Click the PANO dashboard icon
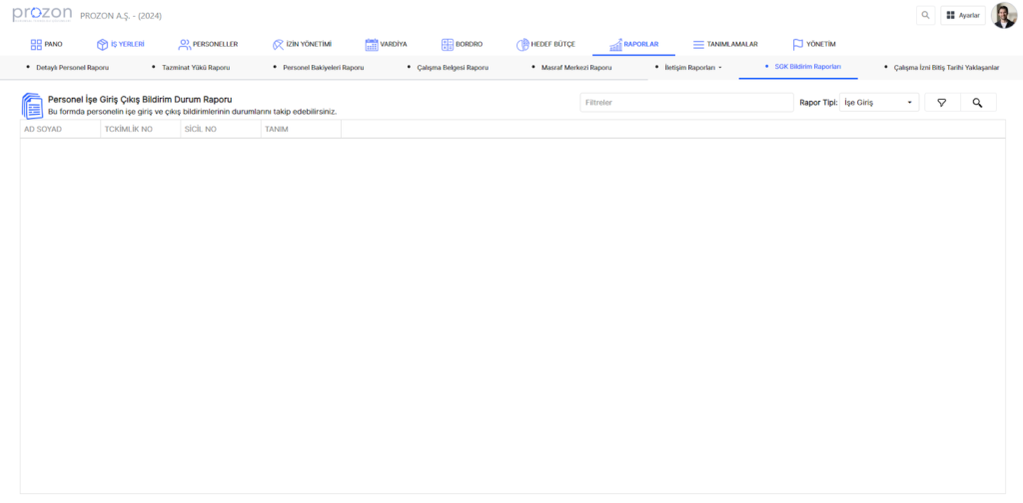1023x503 pixels. (x=36, y=45)
